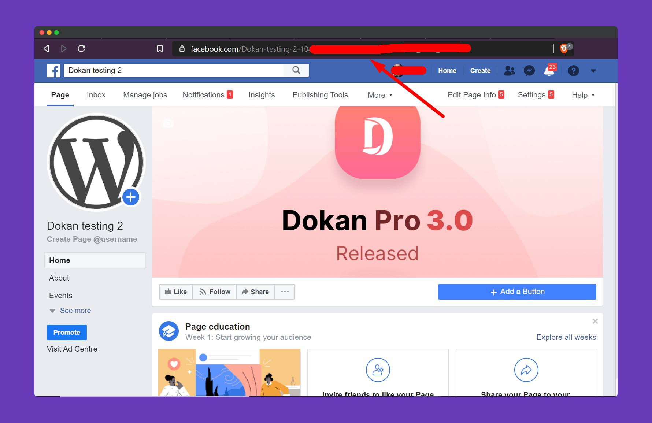Click the Friend Requests icon
The width and height of the screenshot is (652, 423).
click(509, 70)
